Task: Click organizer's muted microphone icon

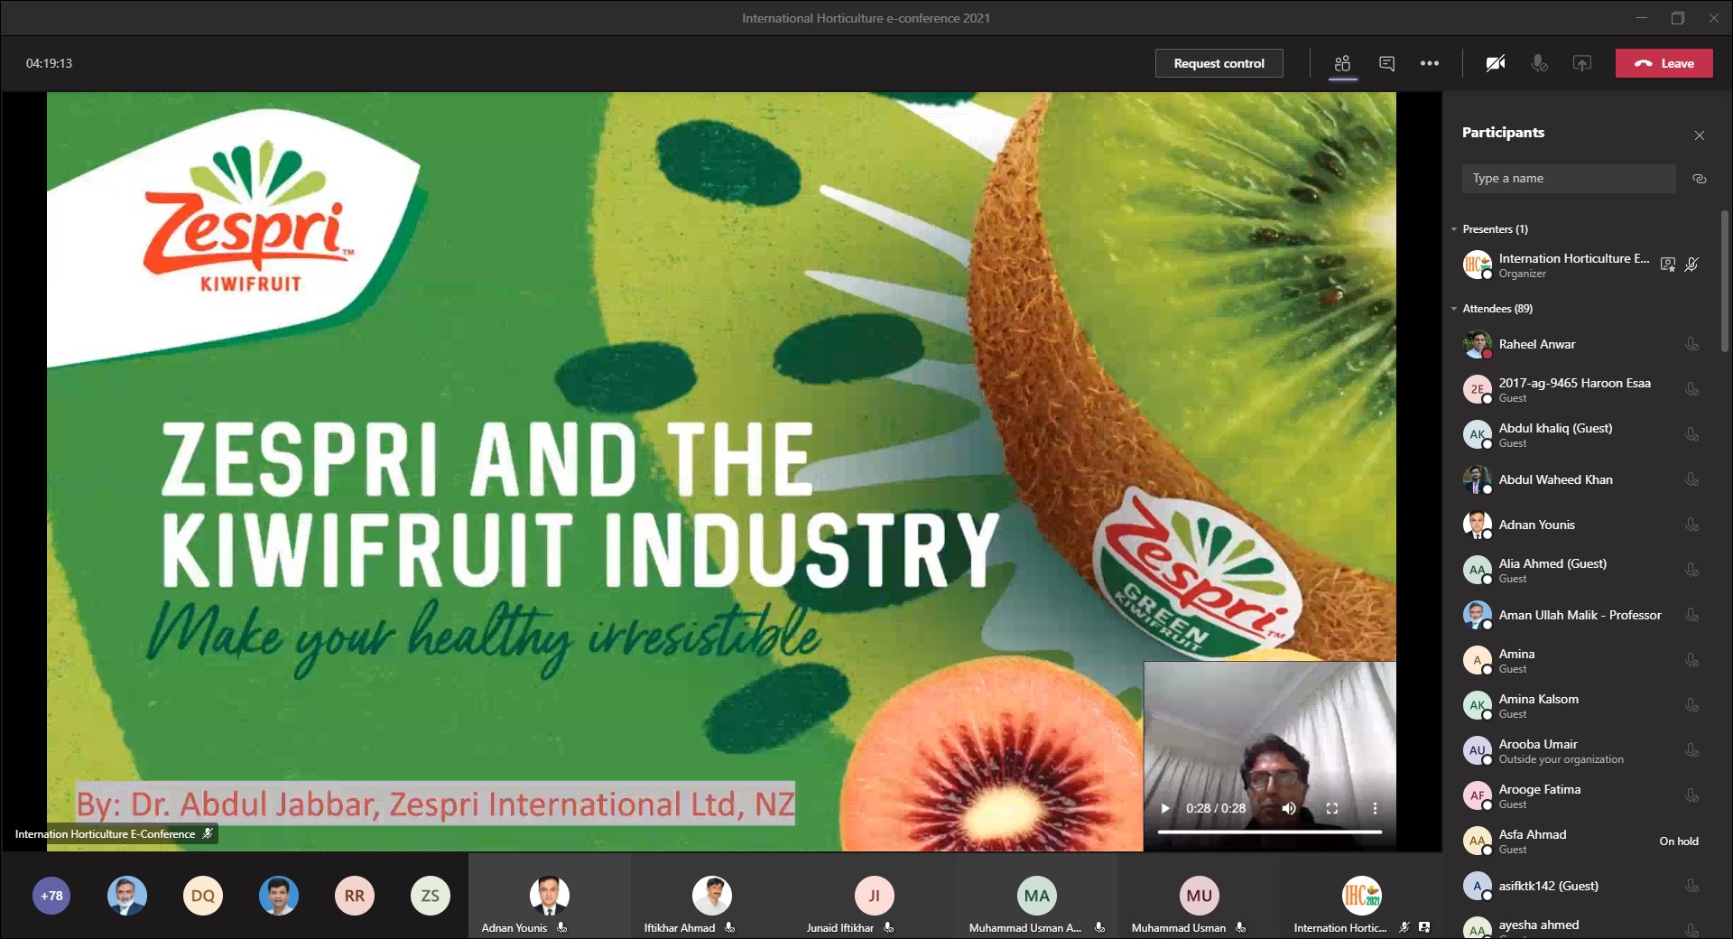Action: 1691,265
